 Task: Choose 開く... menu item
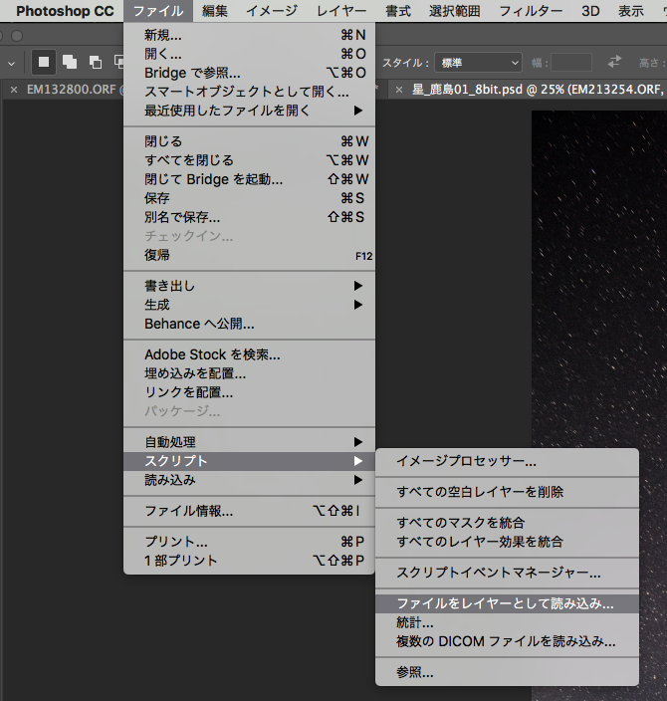tap(249, 54)
